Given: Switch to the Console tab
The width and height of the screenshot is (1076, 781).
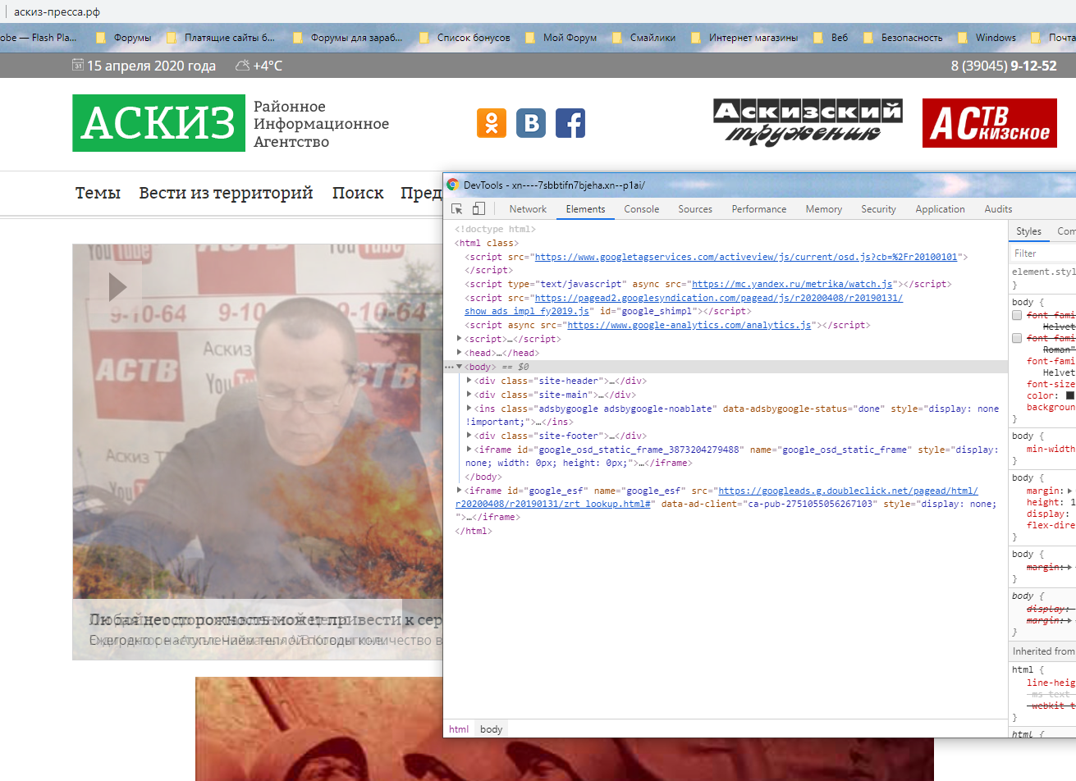Looking at the screenshot, I should (x=641, y=208).
